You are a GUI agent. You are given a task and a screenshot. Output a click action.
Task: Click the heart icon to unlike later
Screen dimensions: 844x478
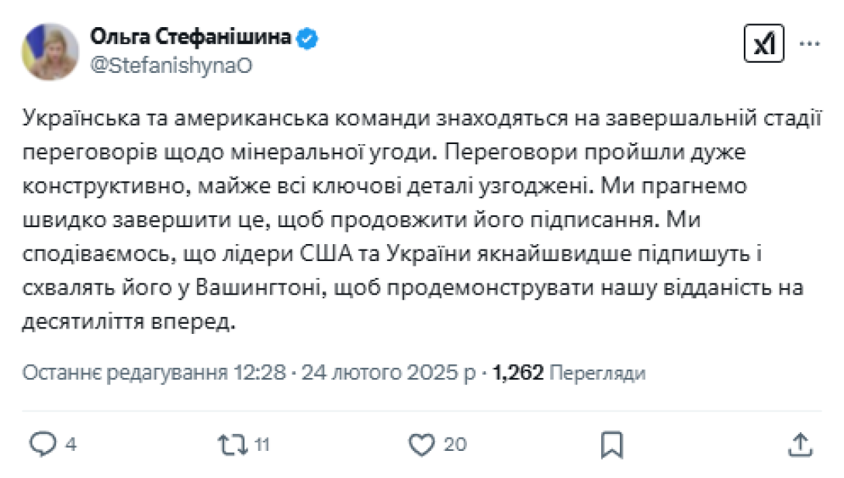420,445
